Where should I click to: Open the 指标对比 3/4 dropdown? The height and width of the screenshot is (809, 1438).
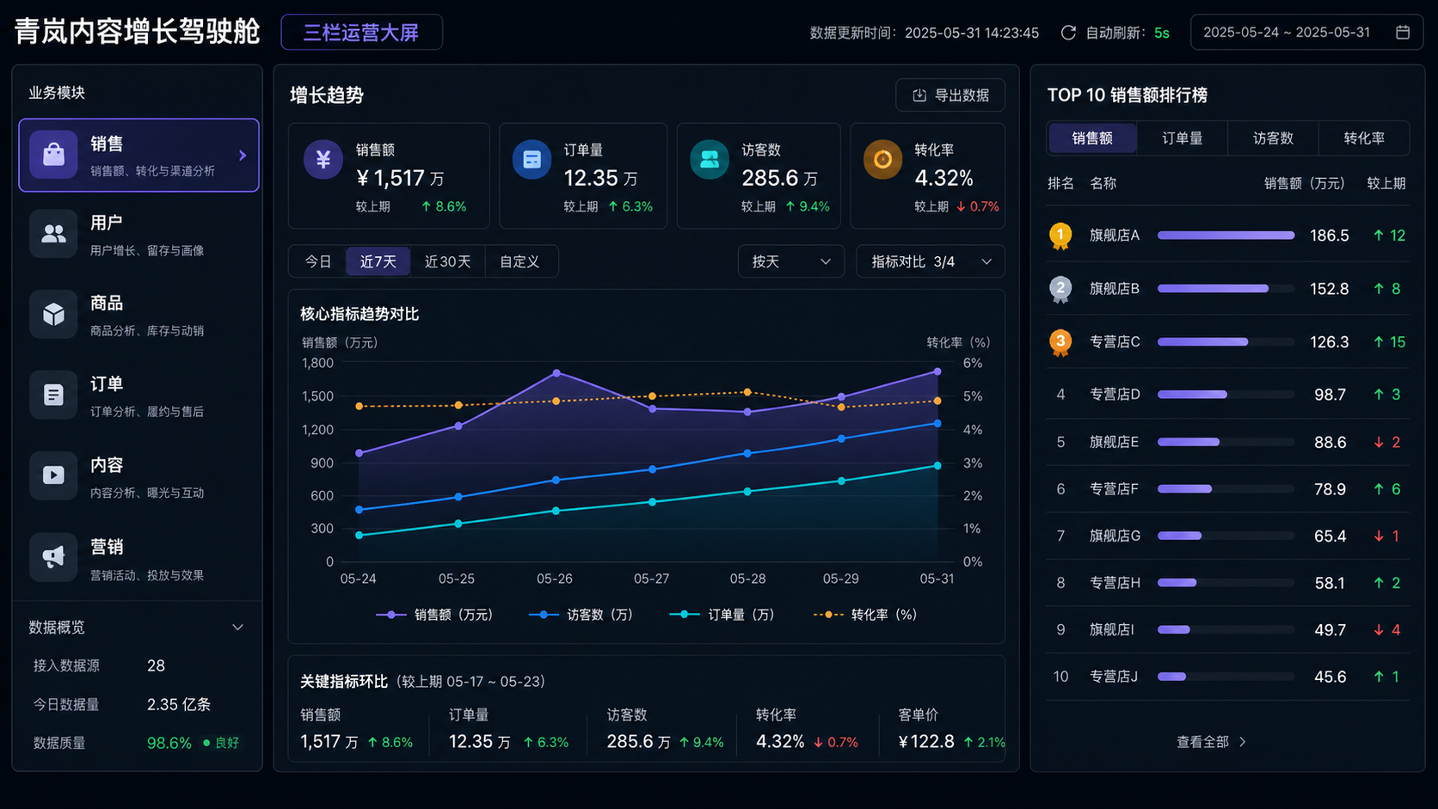tap(931, 261)
